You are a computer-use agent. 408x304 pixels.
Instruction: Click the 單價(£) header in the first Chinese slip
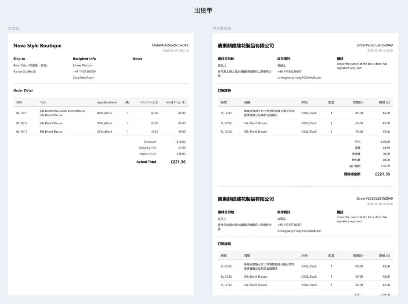click(x=358, y=102)
